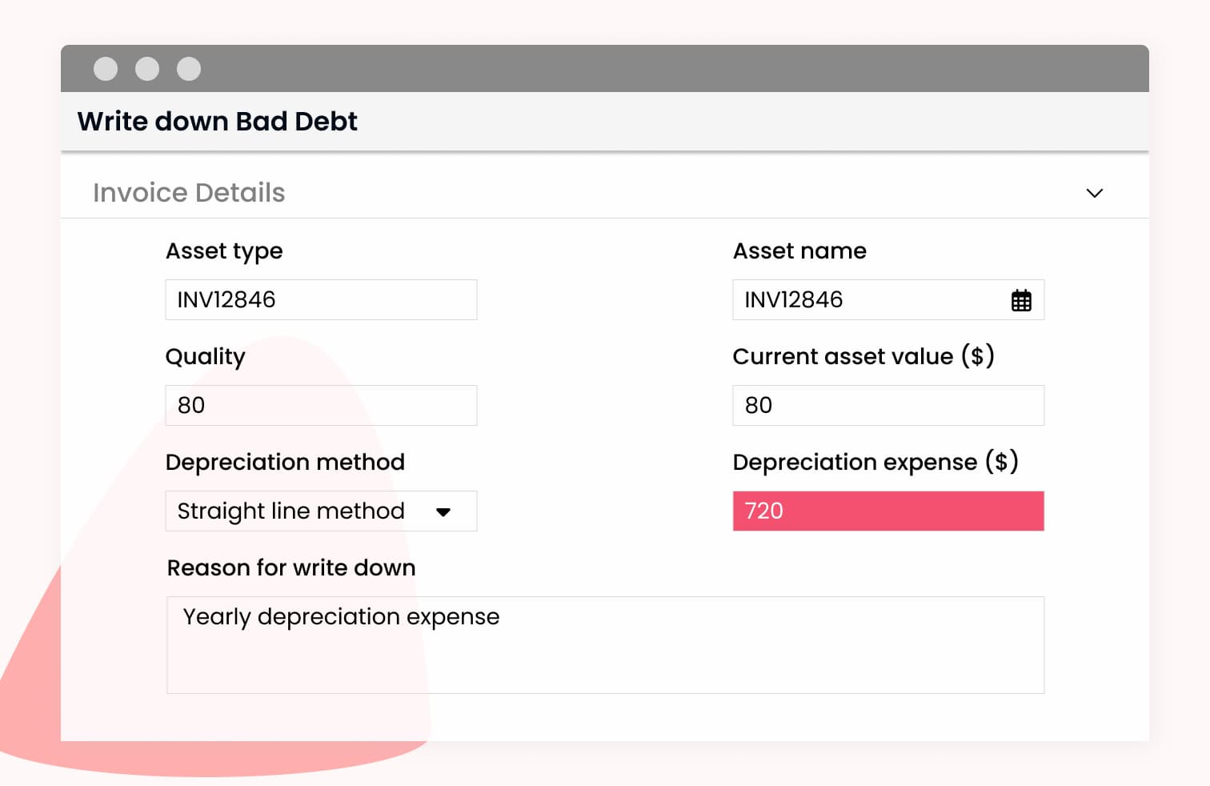Click the Write down Bad Debt title
Image resolution: width=1210 pixels, height=786 pixels.
218,122
